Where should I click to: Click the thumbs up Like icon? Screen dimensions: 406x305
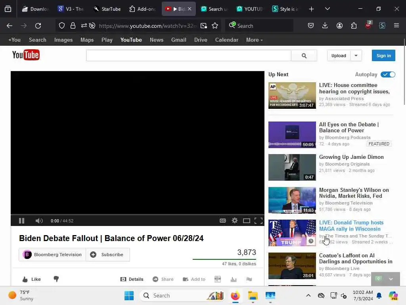[25, 279]
